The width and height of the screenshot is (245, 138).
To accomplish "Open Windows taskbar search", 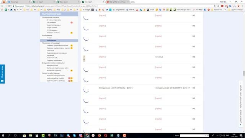I will point(9,135).
